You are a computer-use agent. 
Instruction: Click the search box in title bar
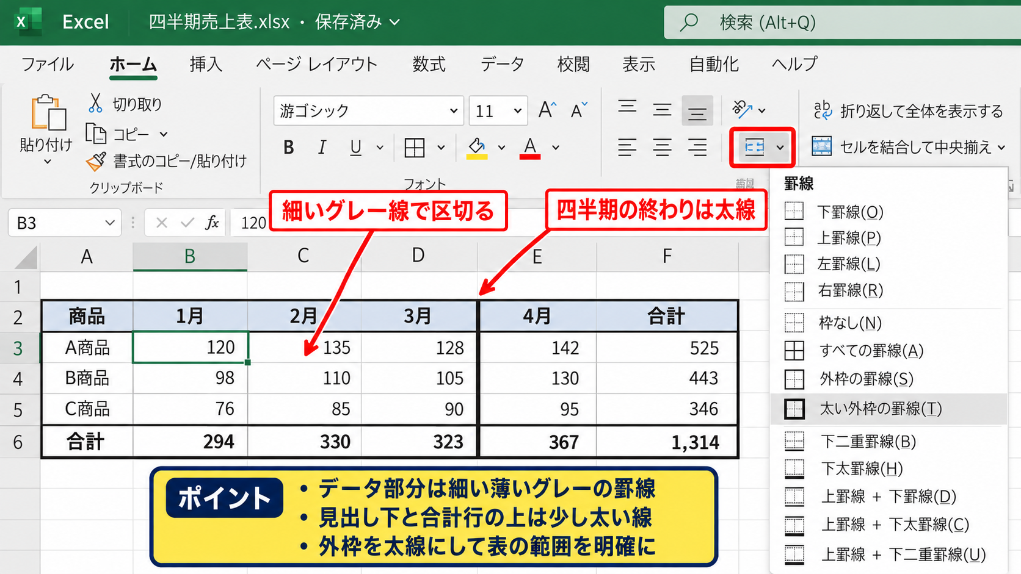click(x=843, y=23)
